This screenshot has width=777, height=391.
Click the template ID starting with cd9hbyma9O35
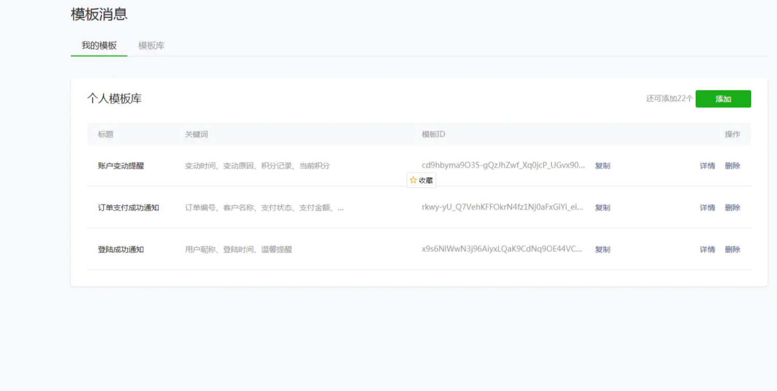pos(503,165)
